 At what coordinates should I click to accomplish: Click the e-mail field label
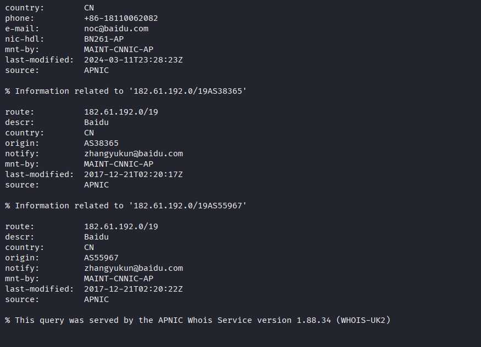tap(23, 29)
